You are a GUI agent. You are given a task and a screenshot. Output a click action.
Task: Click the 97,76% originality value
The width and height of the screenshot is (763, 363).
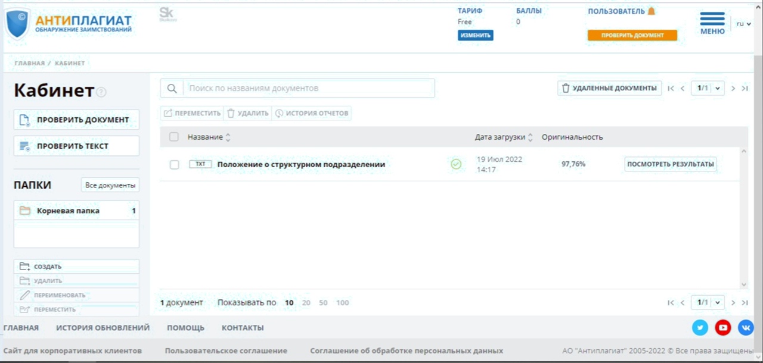[573, 164]
